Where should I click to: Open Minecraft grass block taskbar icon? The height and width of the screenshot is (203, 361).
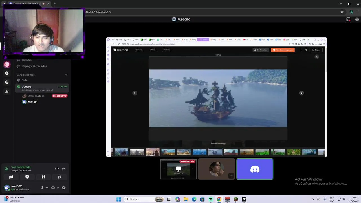point(236,199)
